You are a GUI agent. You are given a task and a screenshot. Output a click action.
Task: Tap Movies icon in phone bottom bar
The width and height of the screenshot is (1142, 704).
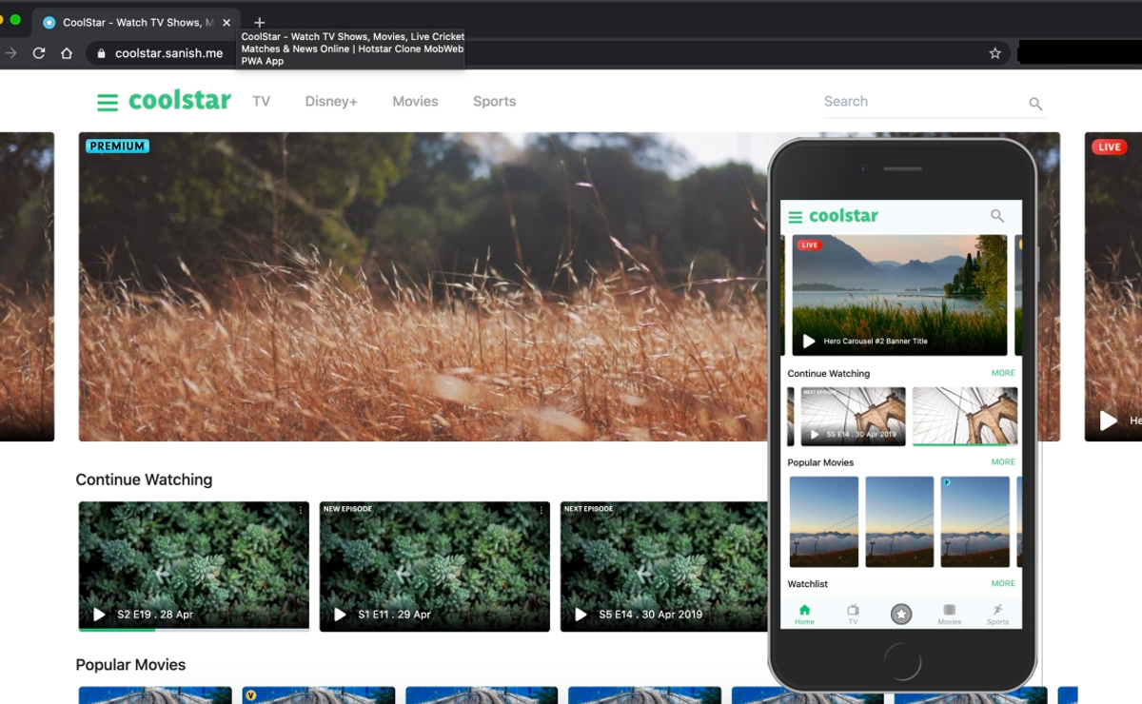pyautogui.click(x=949, y=614)
